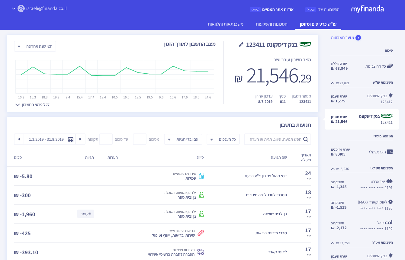Open calendar date picker icon
This screenshot has width=405, height=260.
pyautogui.click(x=71, y=139)
